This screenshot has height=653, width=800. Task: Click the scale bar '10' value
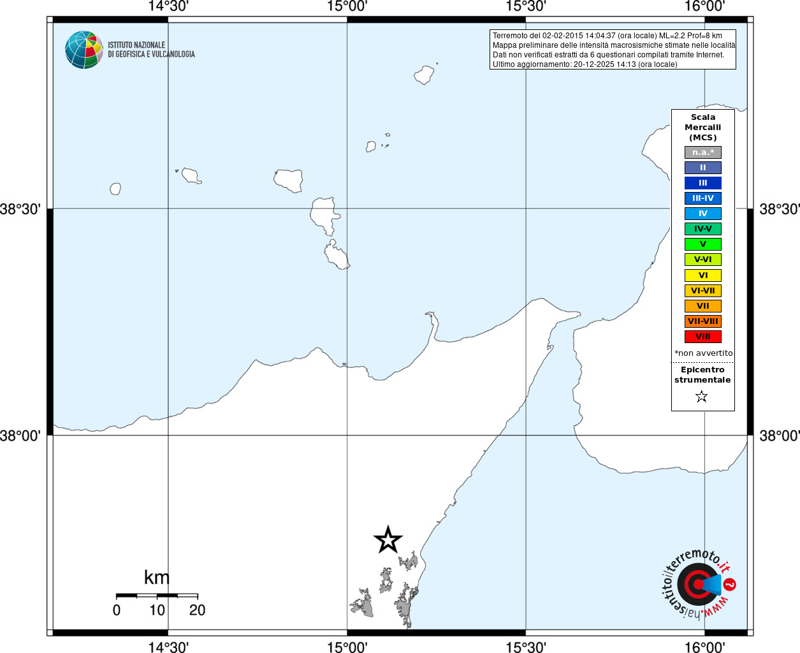tap(157, 610)
